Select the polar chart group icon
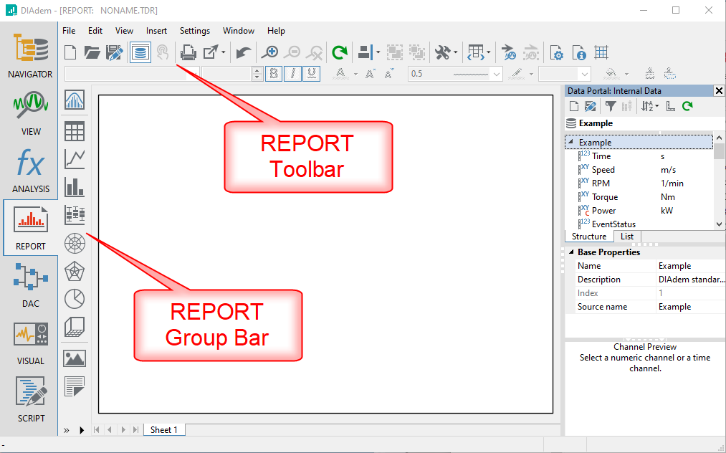726x453 pixels. tap(75, 244)
